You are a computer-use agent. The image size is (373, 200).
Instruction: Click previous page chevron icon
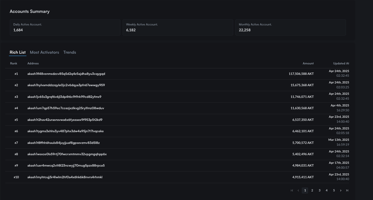click(x=298, y=190)
